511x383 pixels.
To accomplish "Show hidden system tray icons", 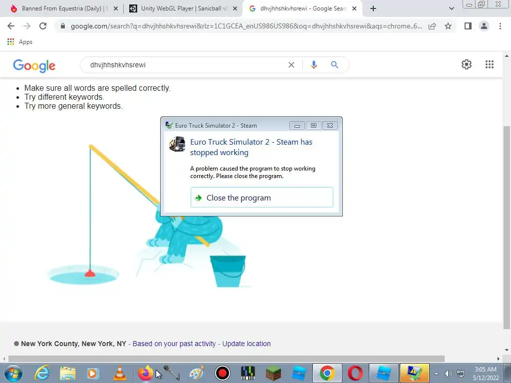I will click(436, 374).
